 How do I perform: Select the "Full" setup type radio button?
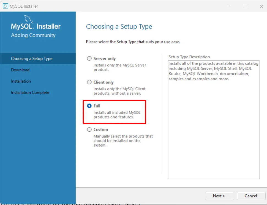(89, 106)
